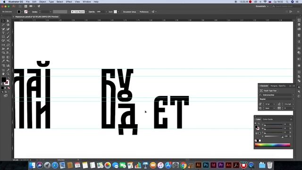
Task: Click the Opacity value field
Action: click(101, 12)
